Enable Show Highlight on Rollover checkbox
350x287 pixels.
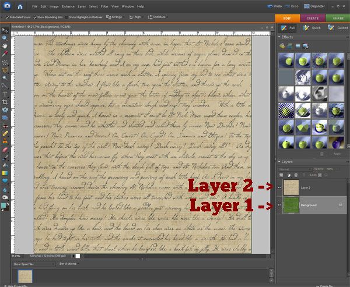[66, 17]
